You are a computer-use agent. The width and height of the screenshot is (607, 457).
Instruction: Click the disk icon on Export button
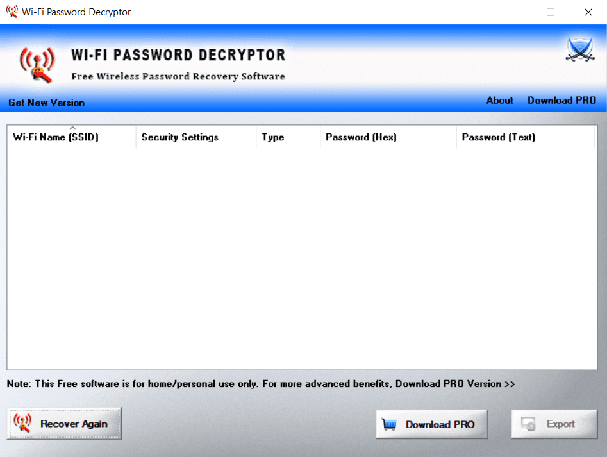pos(529,424)
